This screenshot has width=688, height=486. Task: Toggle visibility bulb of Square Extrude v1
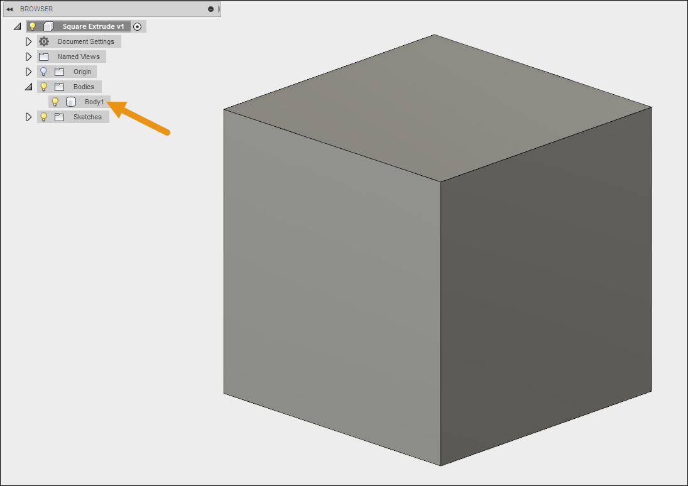pos(33,26)
